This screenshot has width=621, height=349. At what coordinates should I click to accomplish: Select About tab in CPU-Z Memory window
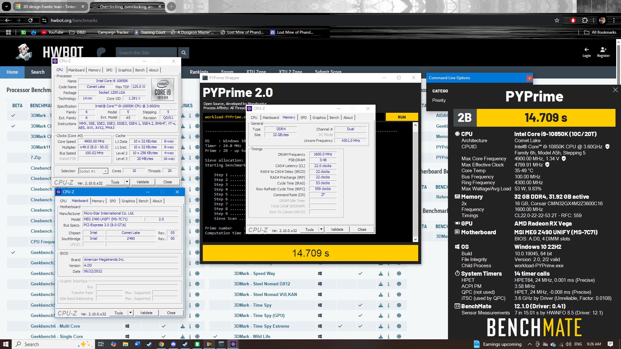348,118
